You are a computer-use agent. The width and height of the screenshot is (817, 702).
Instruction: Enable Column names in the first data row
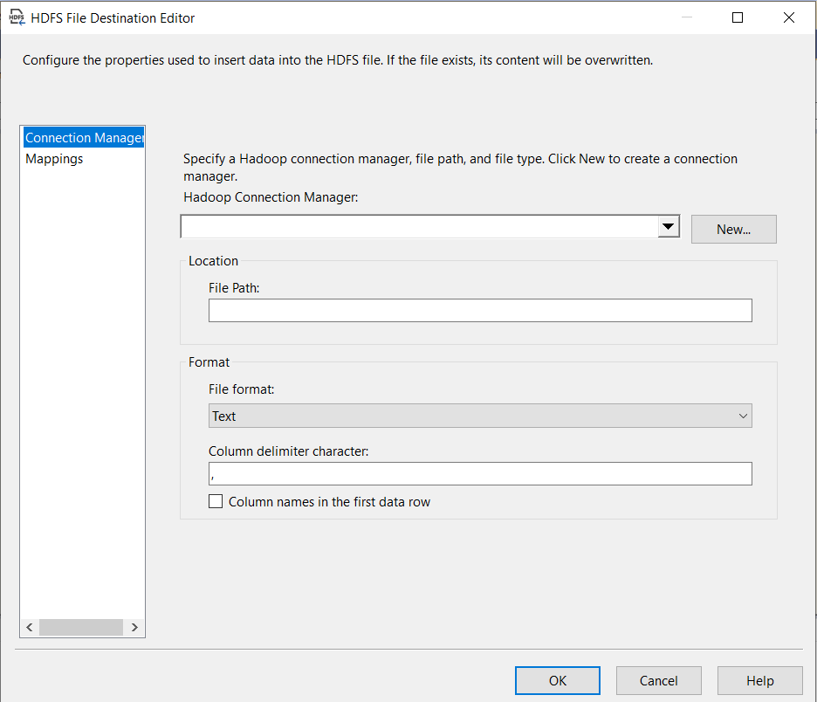point(216,502)
